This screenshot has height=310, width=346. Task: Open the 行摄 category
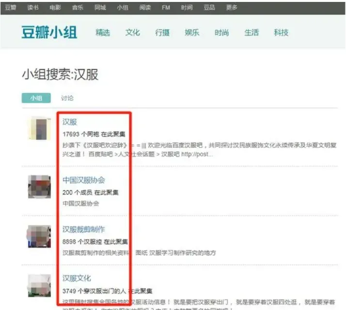pos(162,32)
